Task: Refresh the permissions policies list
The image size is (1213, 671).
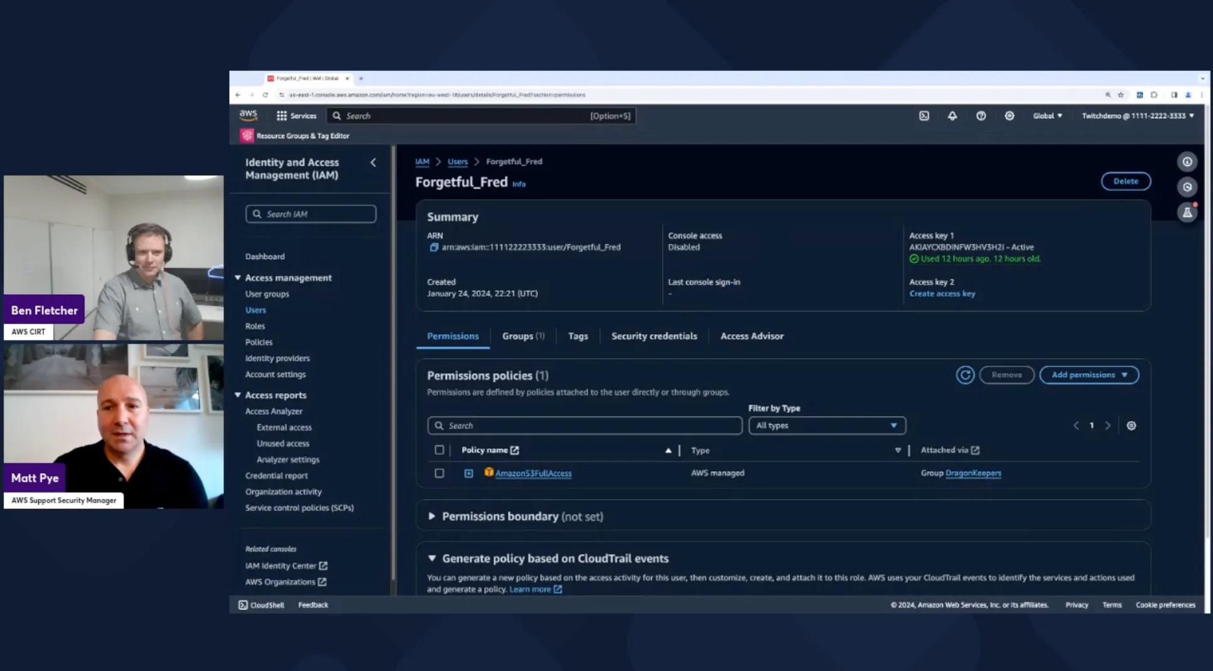Action: tap(965, 375)
